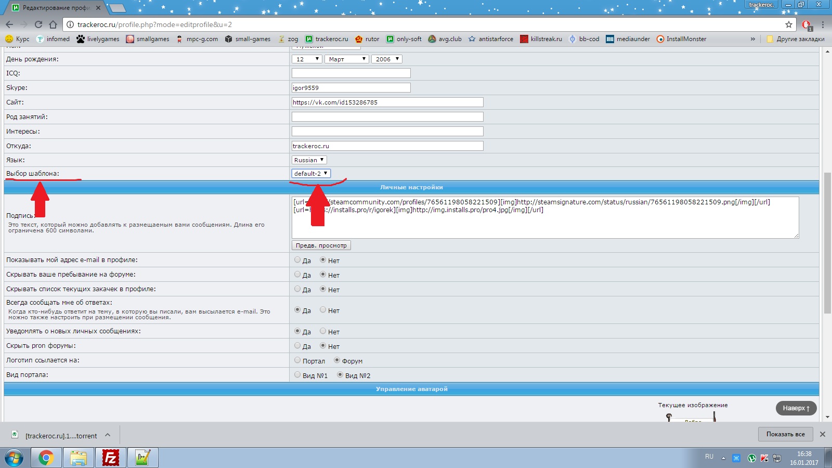Expand hidden bookmarks with » chevron
Image resolution: width=832 pixels, height=468 pixels.
[752, 39]
